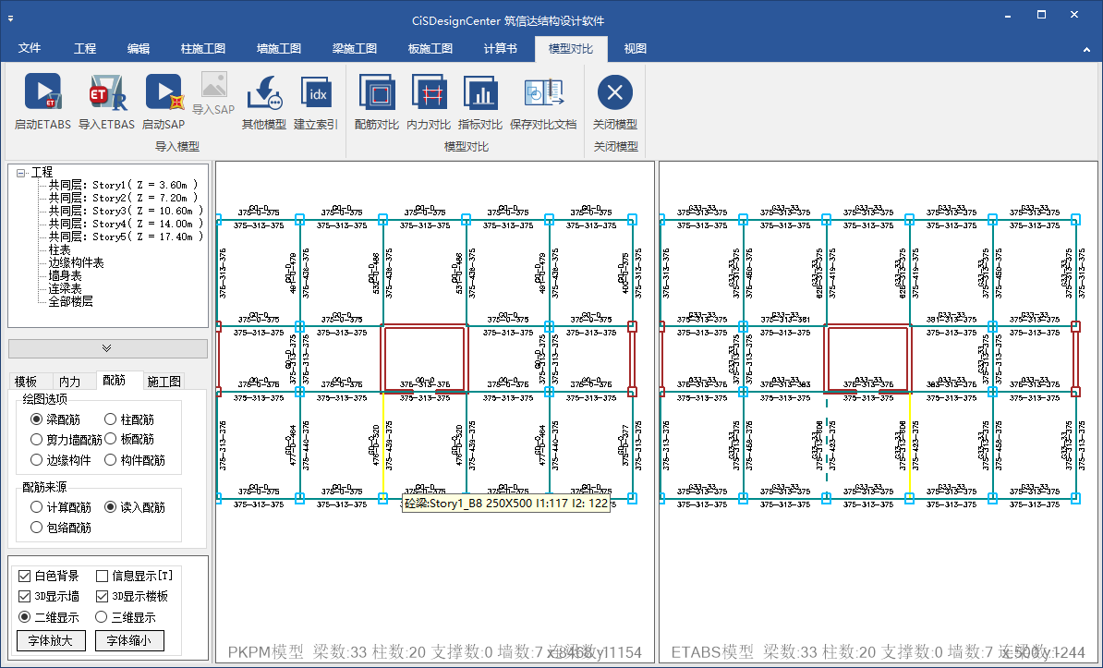This screenshot has height=668, width=1103.
Task: Select the 柱配筋 radio option
Action: click(129, 419)
